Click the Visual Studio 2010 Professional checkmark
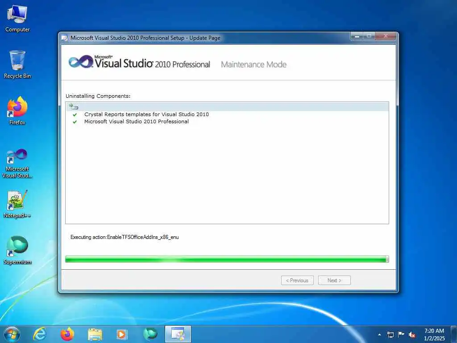Image resolution: width=457 pixels, height=343 pixels. click(75, 122)
